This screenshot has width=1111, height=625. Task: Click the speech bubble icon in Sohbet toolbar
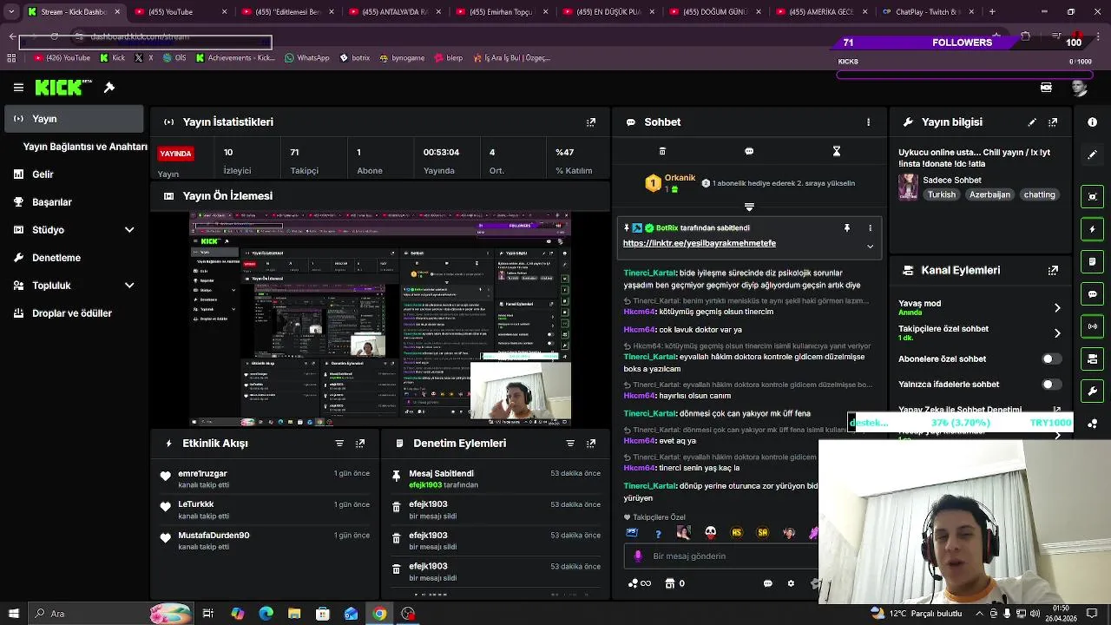click(749, 151)
